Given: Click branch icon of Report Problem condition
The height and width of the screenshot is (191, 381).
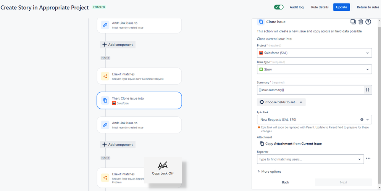Looking at the screenshot, I should tap(105, 178).
